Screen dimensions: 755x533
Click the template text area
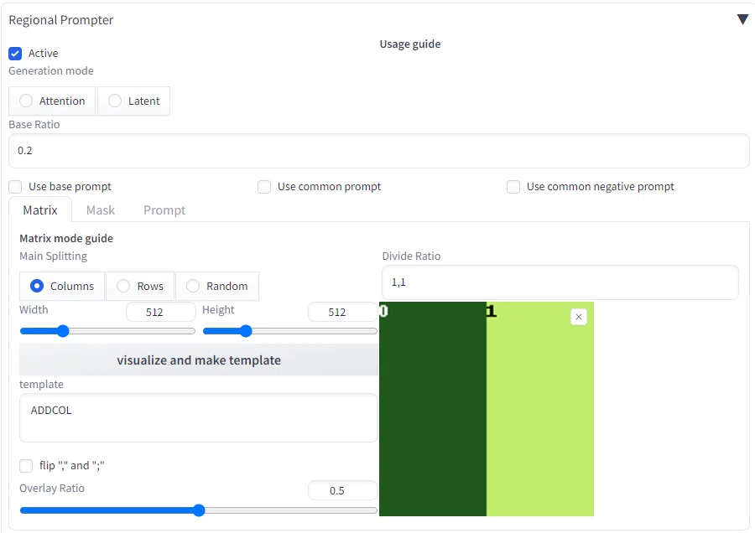tap(198, 417)
